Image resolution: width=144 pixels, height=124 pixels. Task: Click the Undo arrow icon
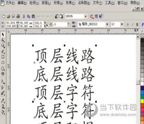pyautogui.click(x=39, y=16)
